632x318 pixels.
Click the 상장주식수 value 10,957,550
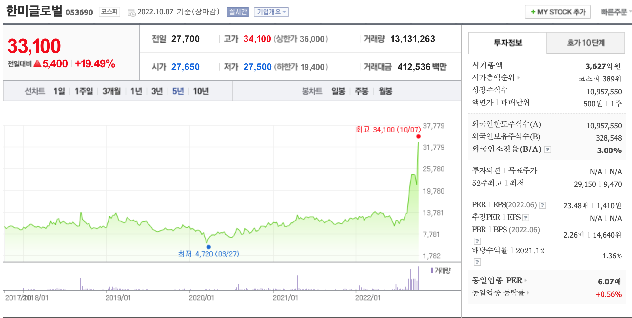pos(604,92)
